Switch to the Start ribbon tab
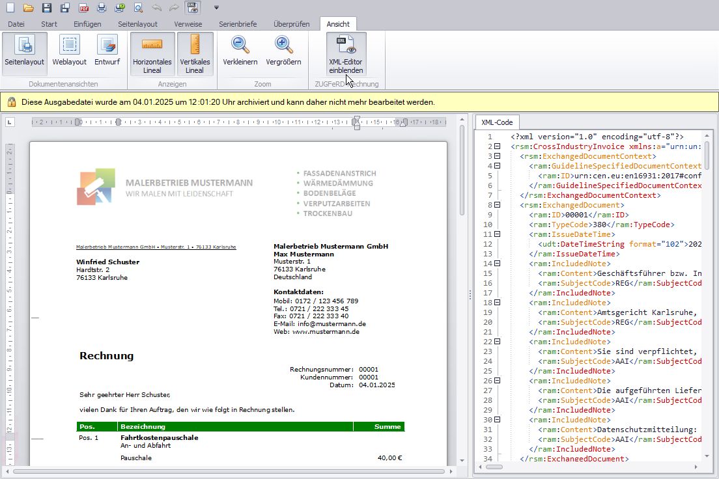This screenshot has height=479, width=719. [x=49, y=24]
